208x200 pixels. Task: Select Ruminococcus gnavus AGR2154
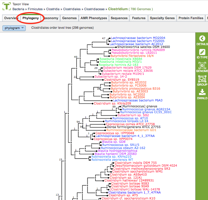(x=146, y=109)
